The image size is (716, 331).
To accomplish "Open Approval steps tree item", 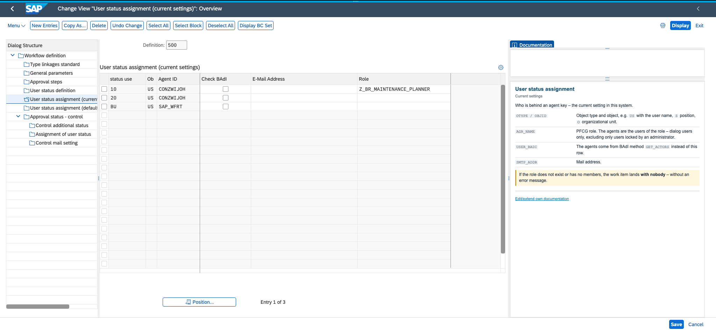I will [x=46, y=82].
